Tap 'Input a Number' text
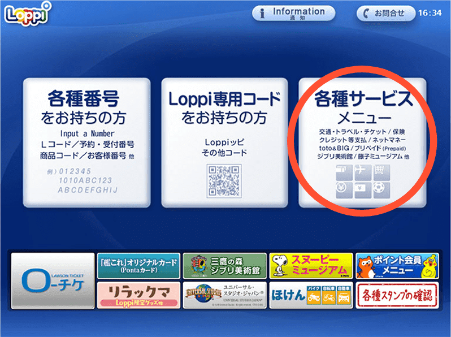Screen dimensions: 451x337 (x=87, y=133)
